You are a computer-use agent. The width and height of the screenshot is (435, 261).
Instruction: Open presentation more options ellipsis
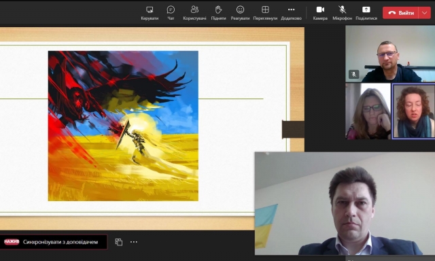point(134,242)
